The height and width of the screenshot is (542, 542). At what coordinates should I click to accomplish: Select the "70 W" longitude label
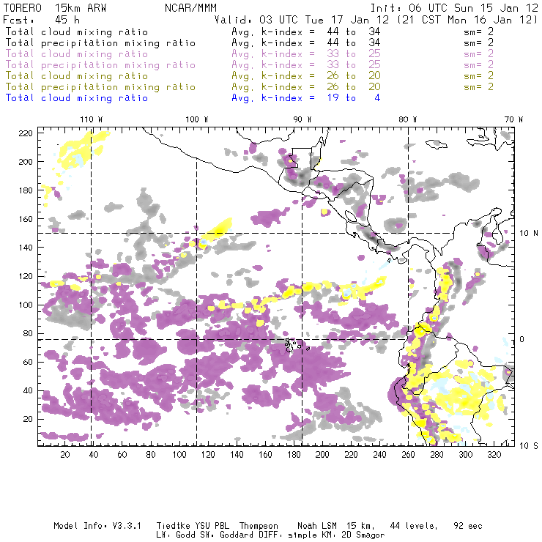point(513,119)
